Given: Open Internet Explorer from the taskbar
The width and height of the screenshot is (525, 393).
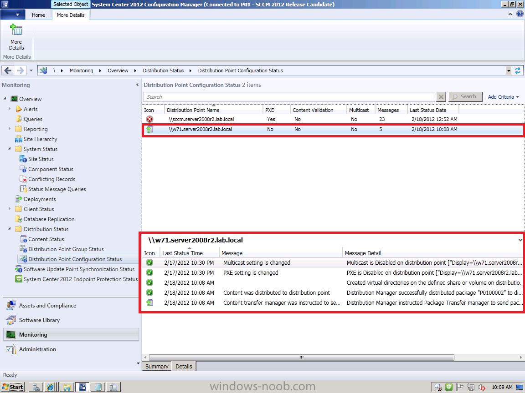Looking at the screenshot, I should pos(51,387).
